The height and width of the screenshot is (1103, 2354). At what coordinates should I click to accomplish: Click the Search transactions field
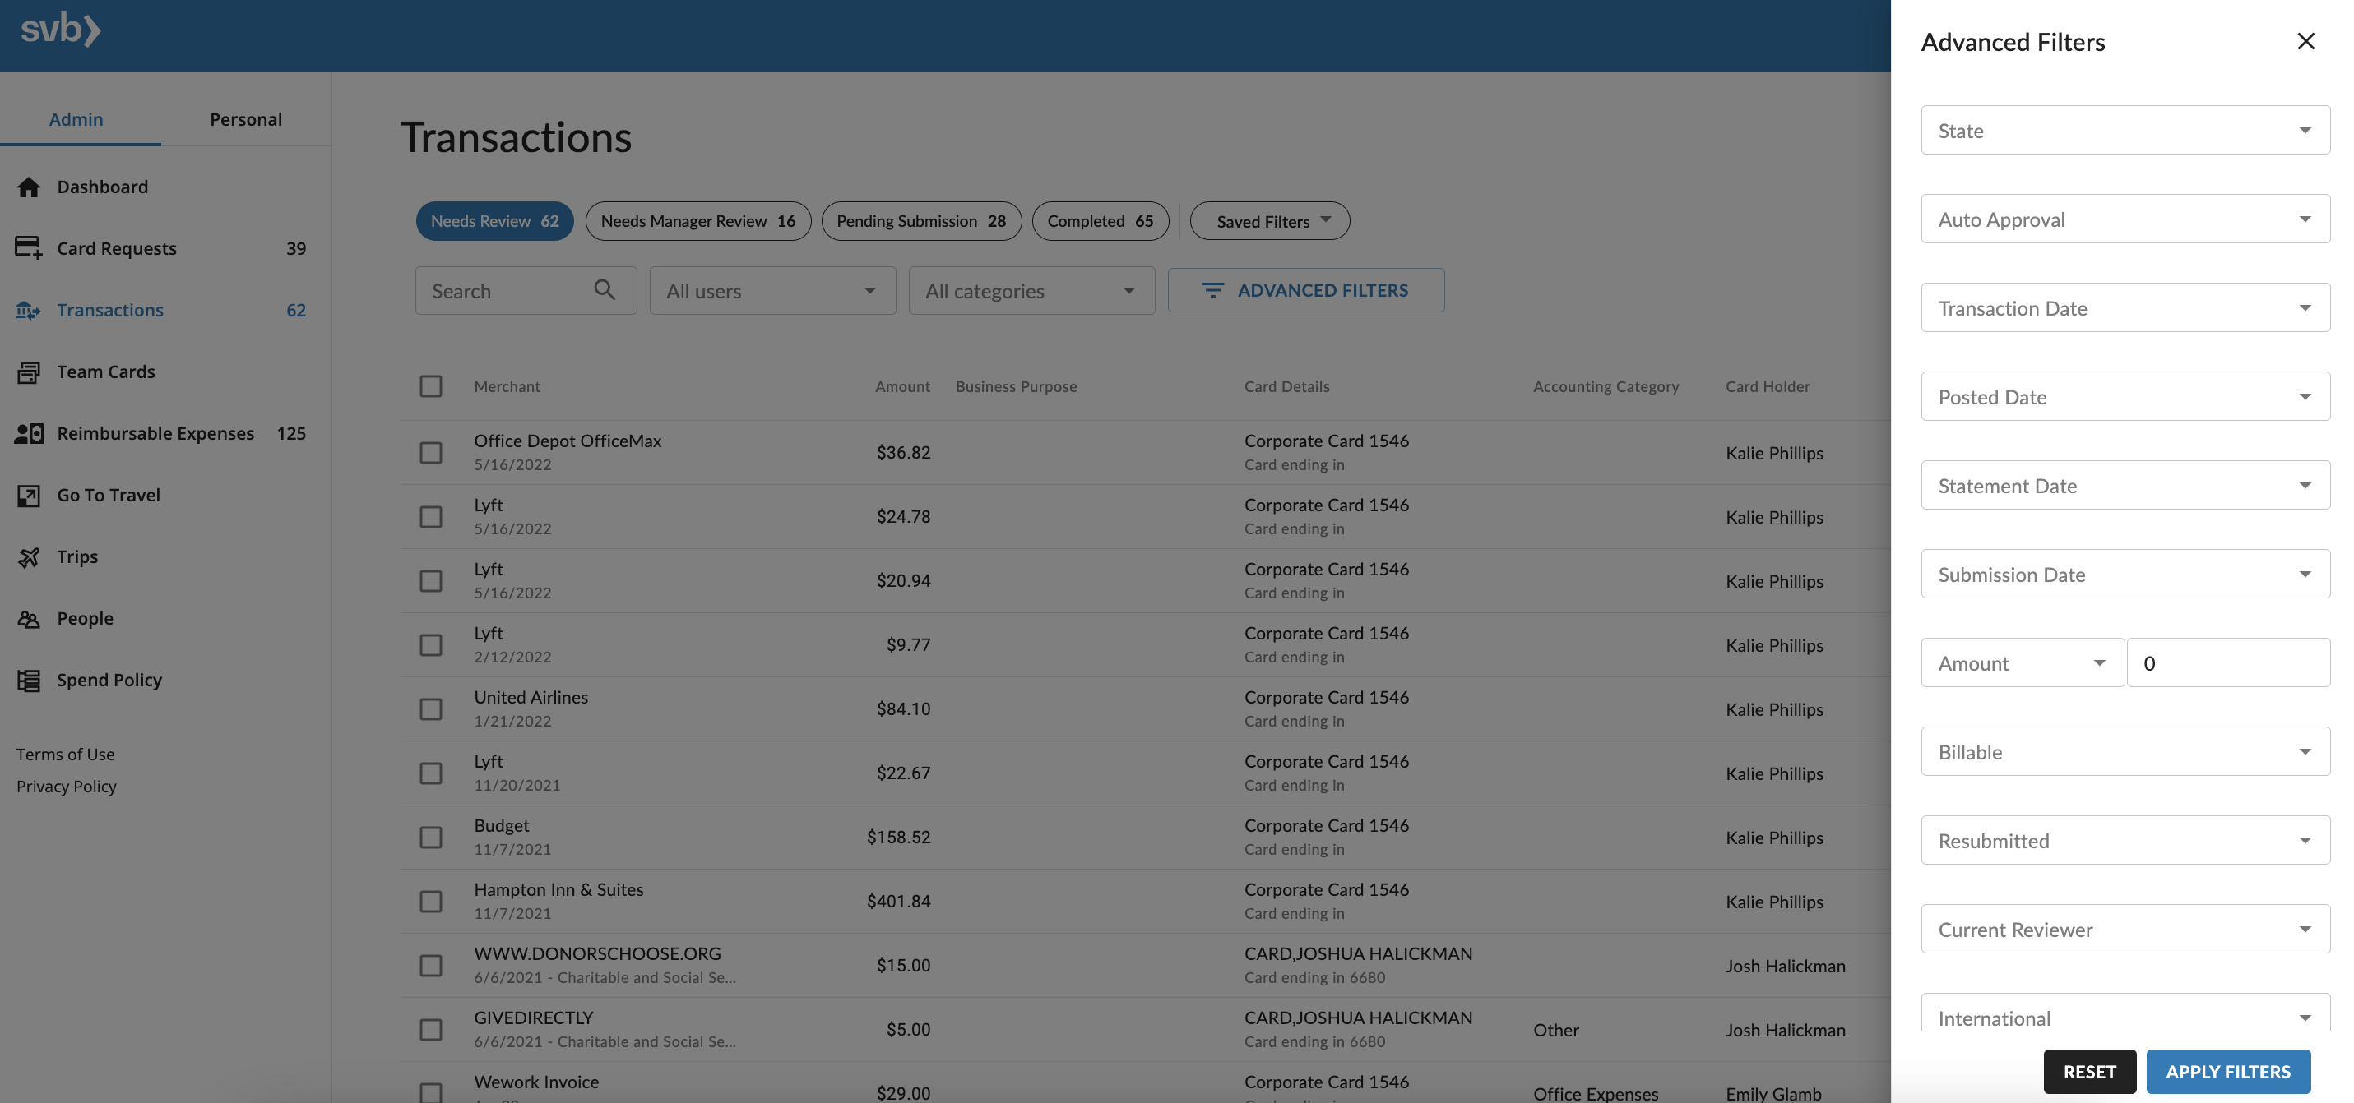[x=526, y=290]
